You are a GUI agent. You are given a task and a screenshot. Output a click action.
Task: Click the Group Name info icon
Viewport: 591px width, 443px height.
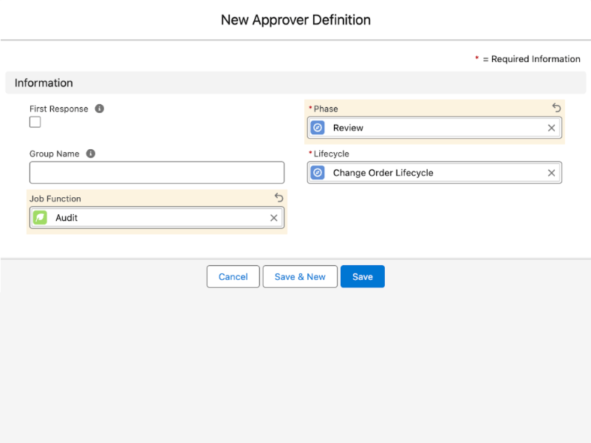pyautogui.click(x=91, y=154)
